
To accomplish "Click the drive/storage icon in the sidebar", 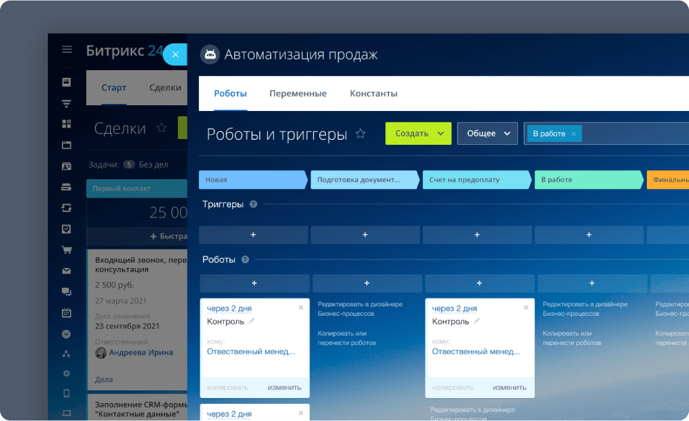I will pos(66,187).
